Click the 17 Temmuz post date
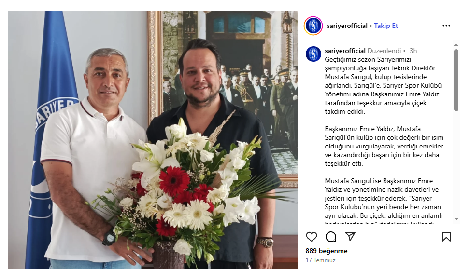470x269 pixels. coord(320,260)
